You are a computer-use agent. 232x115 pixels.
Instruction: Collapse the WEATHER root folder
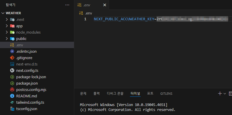click(3, 13)
